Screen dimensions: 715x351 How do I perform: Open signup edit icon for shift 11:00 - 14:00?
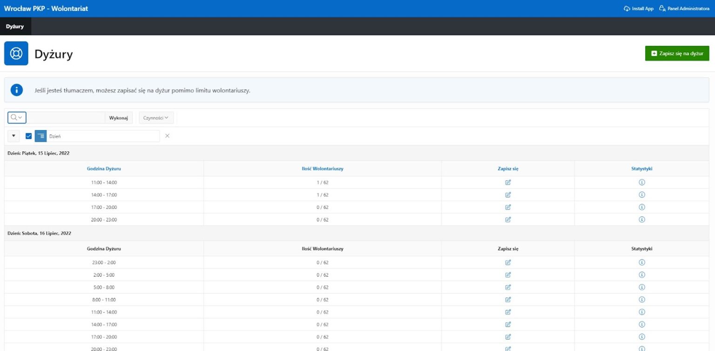click(x=507, y=182)
